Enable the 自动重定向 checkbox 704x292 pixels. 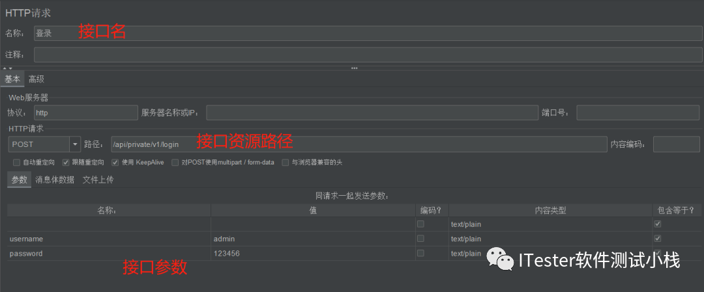point(16,163)
